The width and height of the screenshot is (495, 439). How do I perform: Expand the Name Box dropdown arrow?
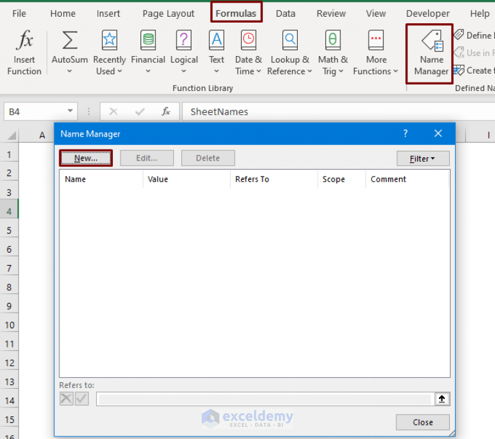70,111
